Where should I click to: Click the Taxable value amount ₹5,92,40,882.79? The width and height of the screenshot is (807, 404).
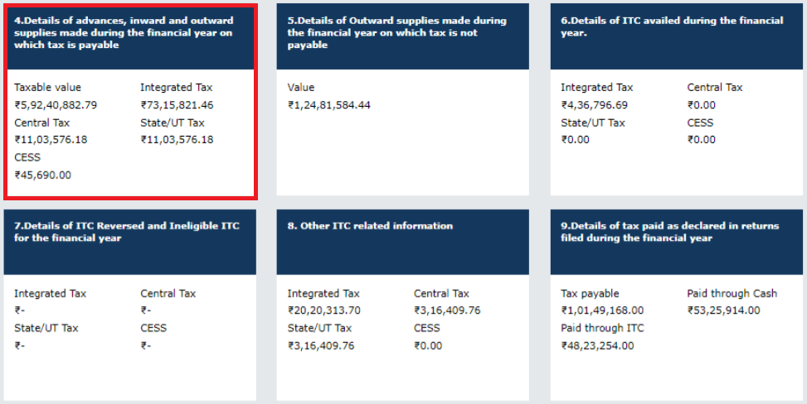click(56, 105)
